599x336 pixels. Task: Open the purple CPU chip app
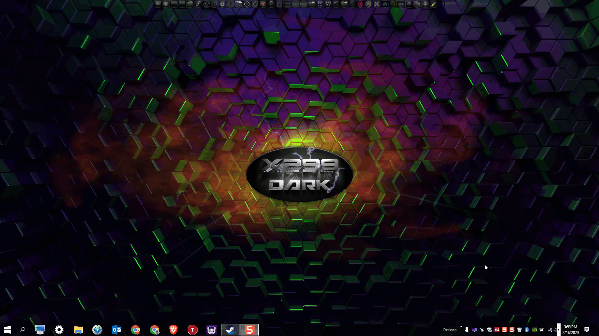(211, 330)
